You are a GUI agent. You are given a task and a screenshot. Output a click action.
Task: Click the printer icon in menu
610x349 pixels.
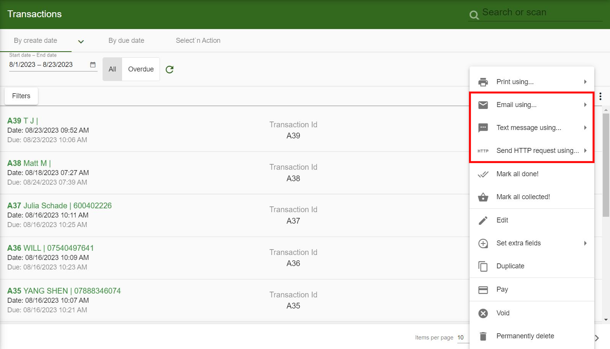[x=483, y=82]
